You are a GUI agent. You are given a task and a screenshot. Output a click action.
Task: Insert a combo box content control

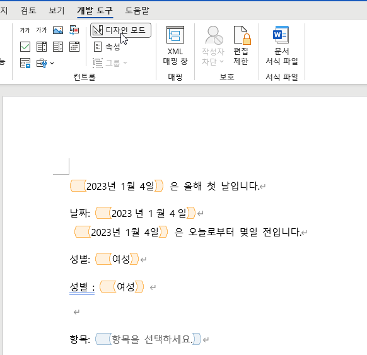pyautogui.click(x=42, y=47)
